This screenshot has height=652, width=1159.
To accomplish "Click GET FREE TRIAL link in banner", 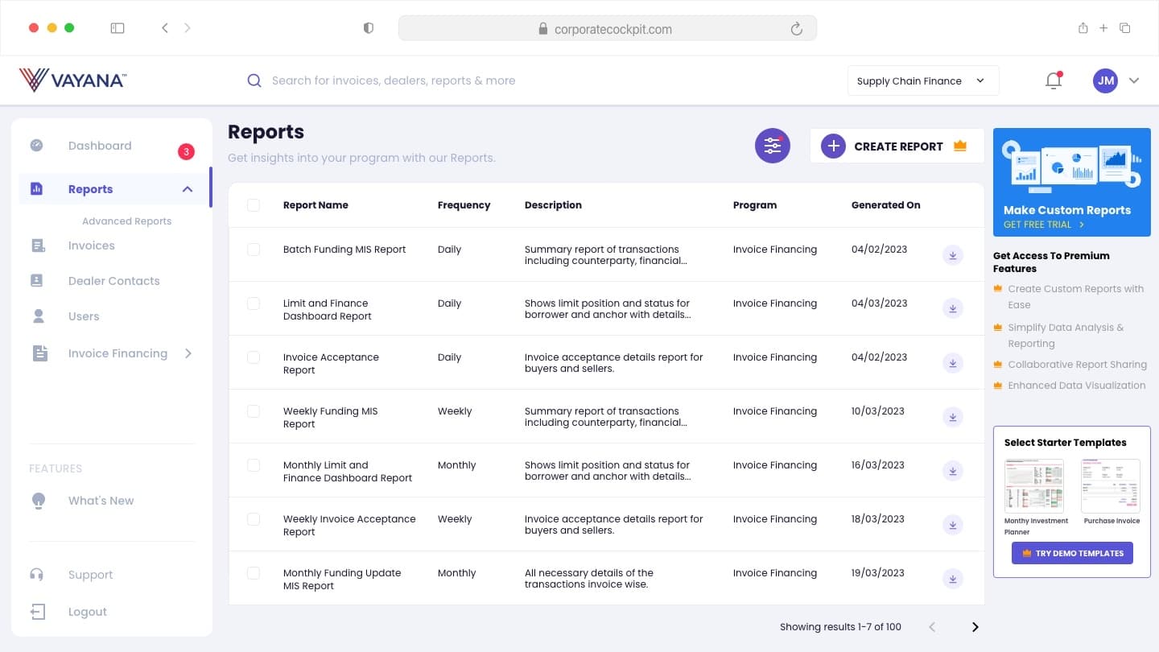I will (x=1043, y=225).
